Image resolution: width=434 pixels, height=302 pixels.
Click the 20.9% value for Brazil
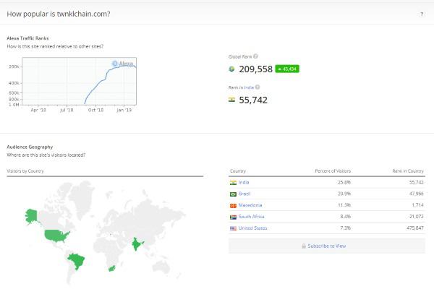coord(344,194)
